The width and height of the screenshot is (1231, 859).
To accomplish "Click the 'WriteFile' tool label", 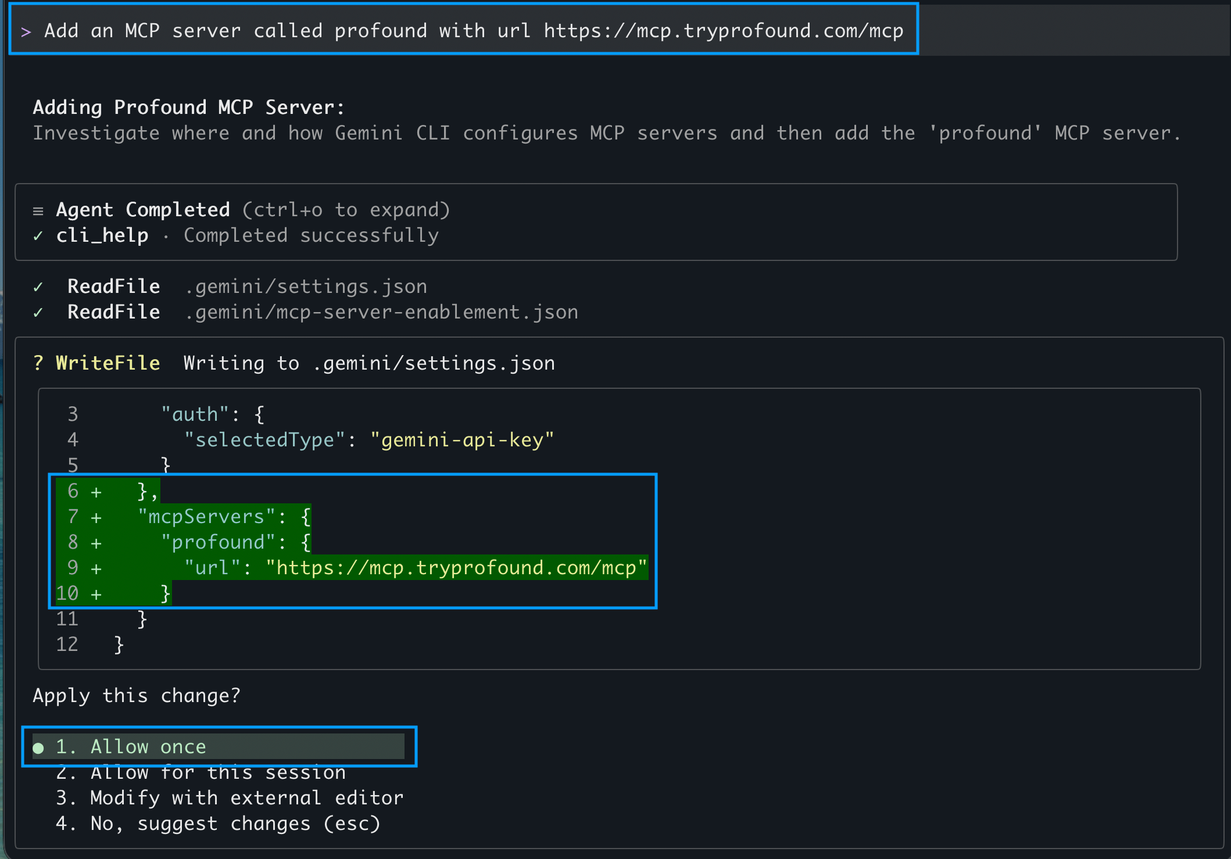I will (x=108, y=363).
